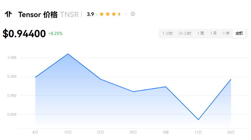
Task: Switch chart to 1月 range
Action: (213, 33)
